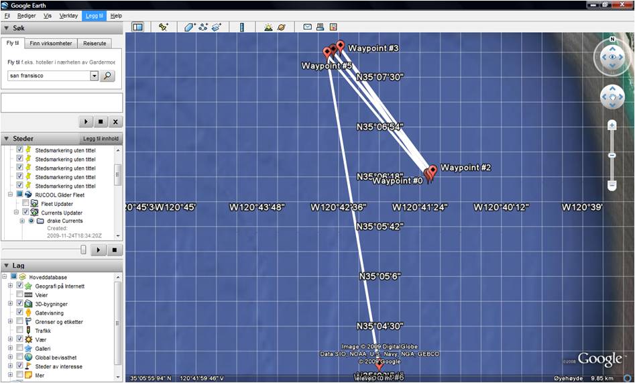Click the zoom in plus button
Viewport: 635px width, 383px height.
coord(612,125)
